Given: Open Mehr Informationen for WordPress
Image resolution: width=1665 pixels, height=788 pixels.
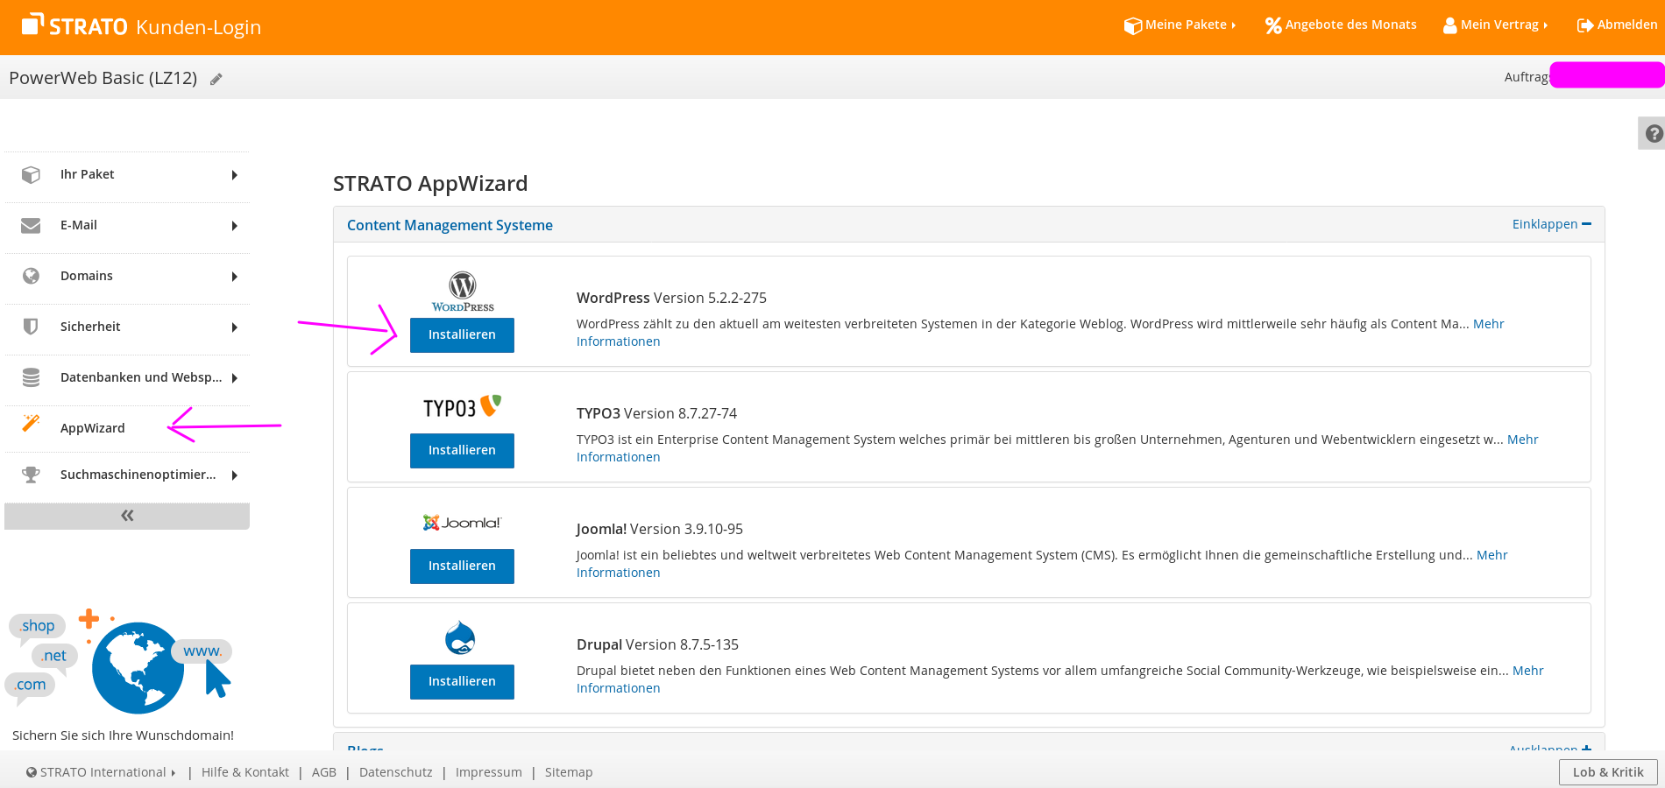Looking at the screenshot, I should pyautogui.click(x=618, y=341).
